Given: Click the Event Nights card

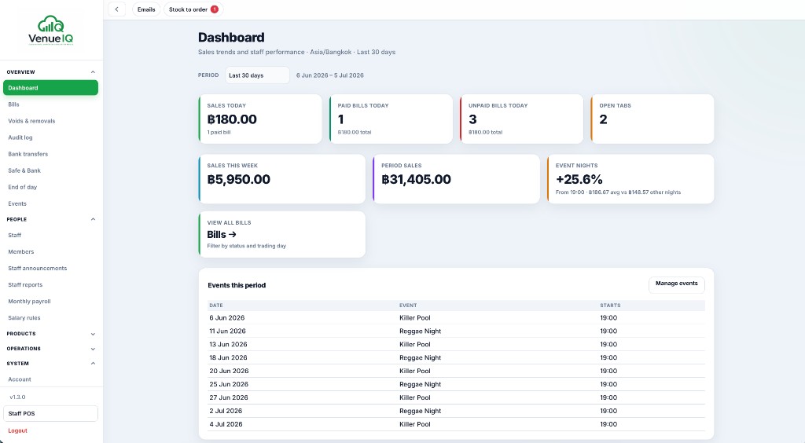Looking at the screenshot, I should (630, 179).
